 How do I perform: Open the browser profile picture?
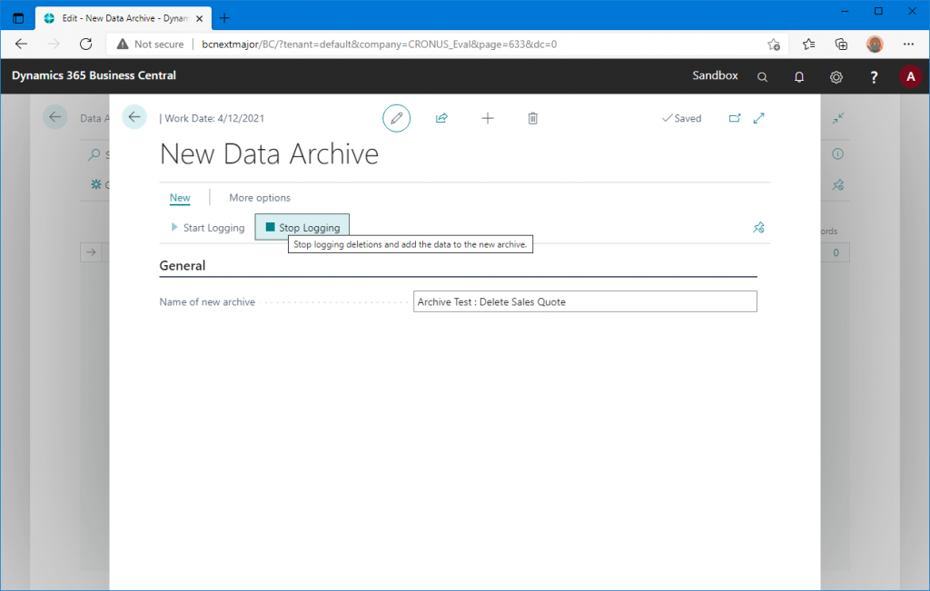tap(875, 44)
